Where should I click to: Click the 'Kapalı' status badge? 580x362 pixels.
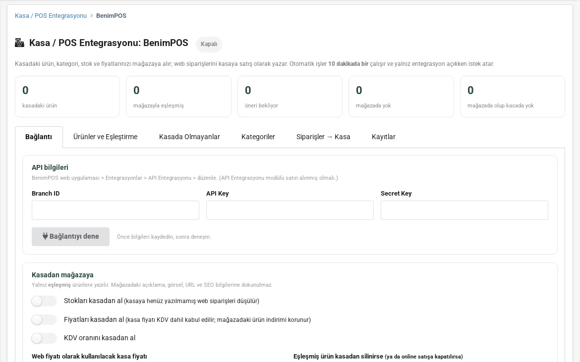(209, 44)
